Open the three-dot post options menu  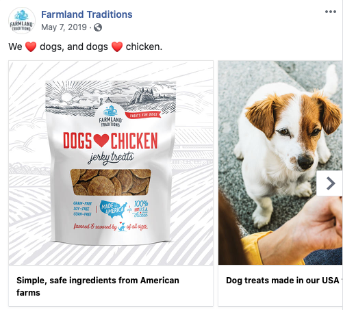[x=331, y=12]
